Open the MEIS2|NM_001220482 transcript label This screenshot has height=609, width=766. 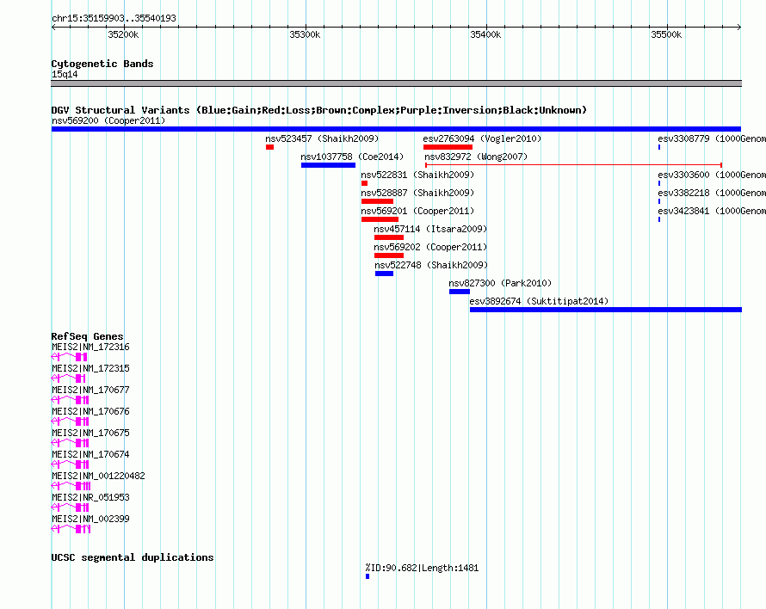click(98, 477)
